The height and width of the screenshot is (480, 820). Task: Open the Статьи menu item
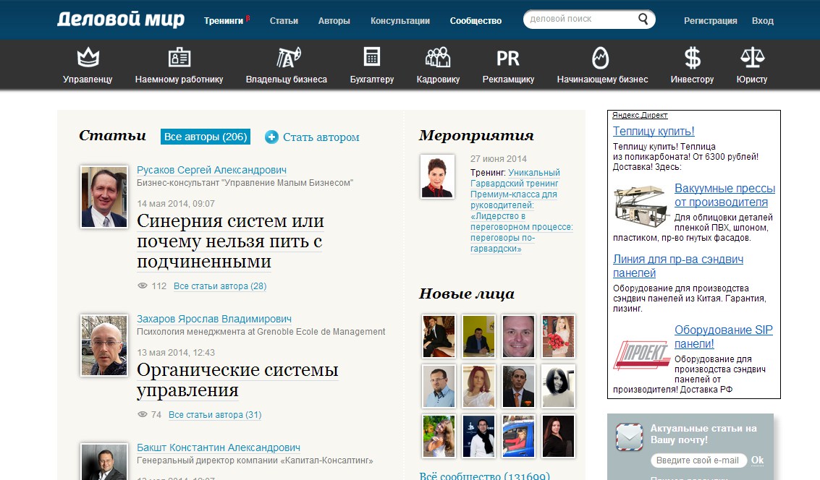point(284,20)
